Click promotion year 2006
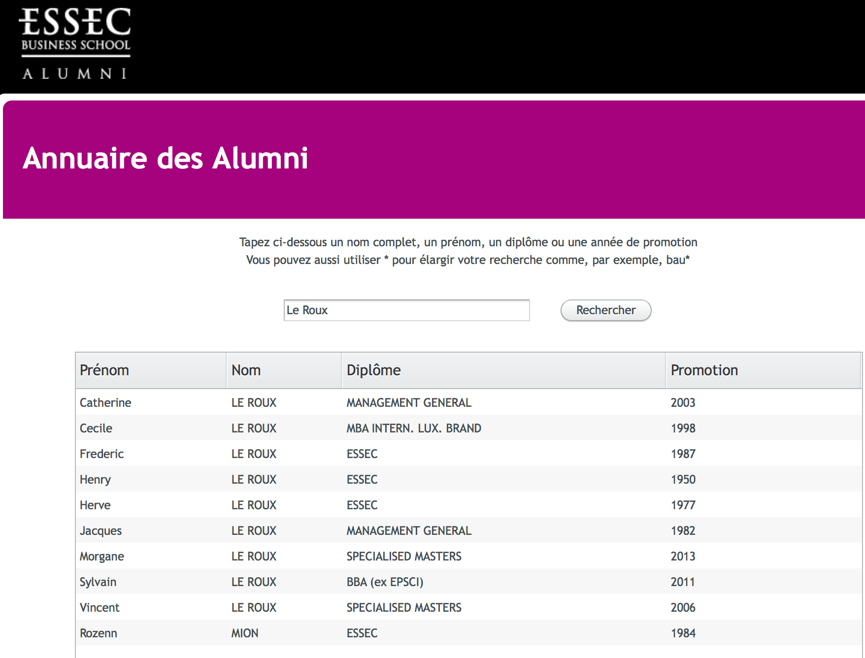This screenshot has width=865, height=658. 683,607
